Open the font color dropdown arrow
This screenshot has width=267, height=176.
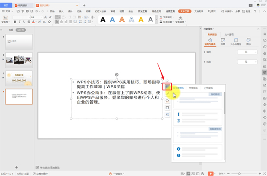pyautogui.click(x=36, y=22)
